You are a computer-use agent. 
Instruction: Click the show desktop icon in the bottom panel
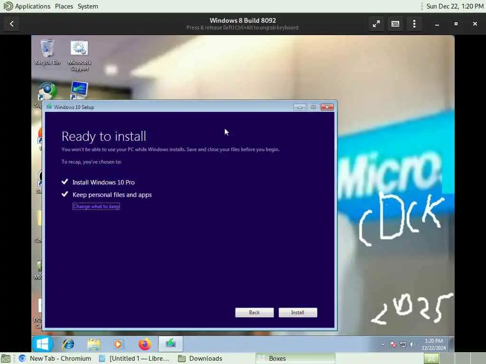click(6, 358)
